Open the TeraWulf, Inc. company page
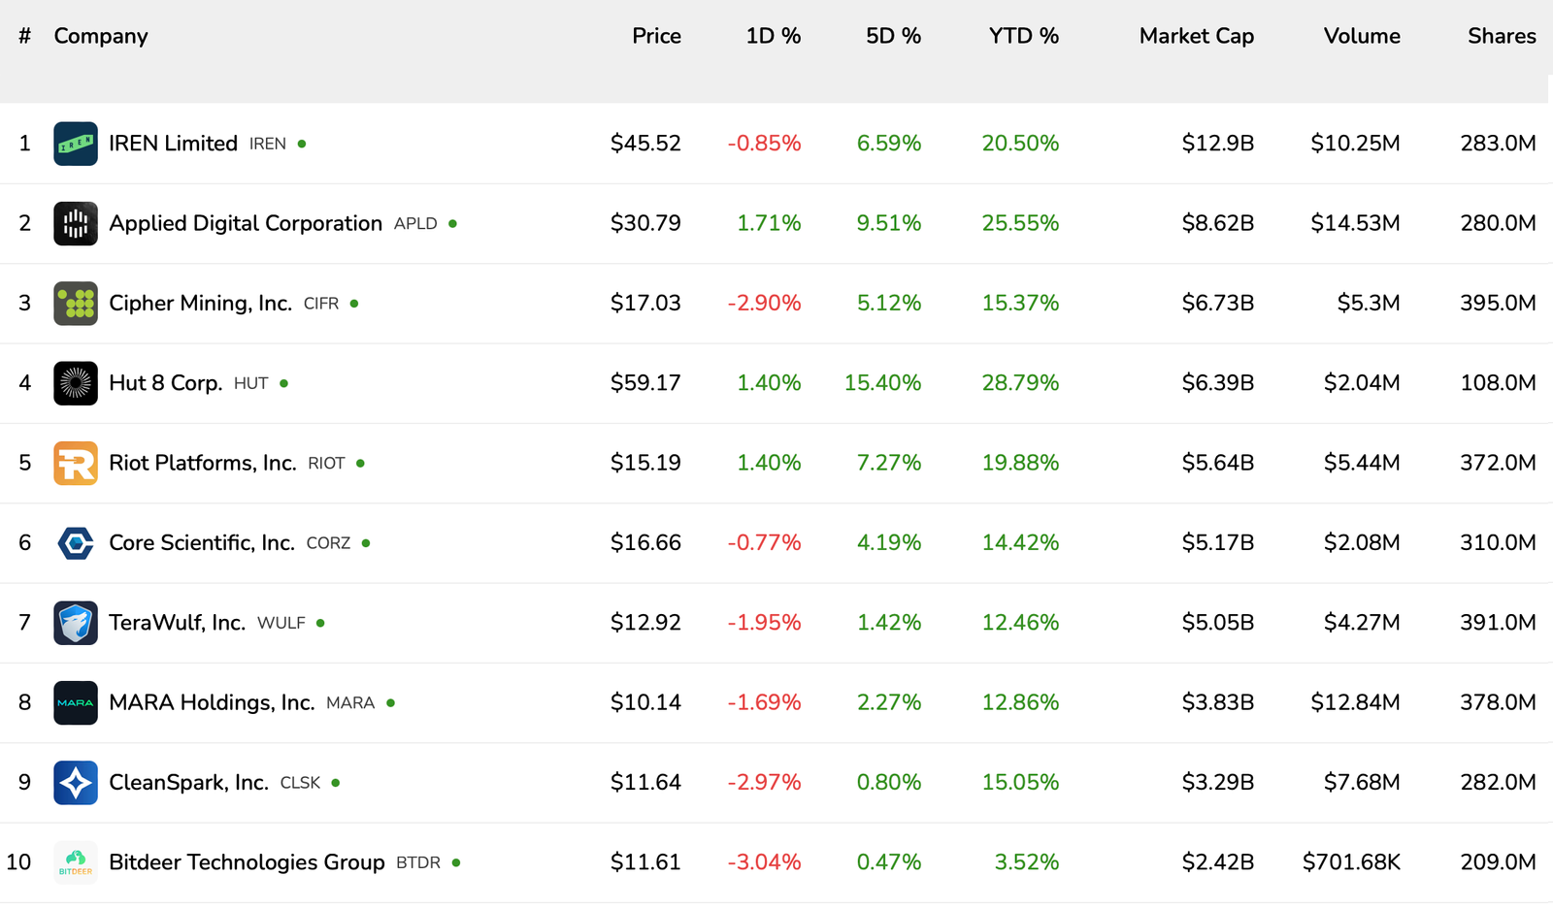 pyautogui.click(x=177, y=623)
